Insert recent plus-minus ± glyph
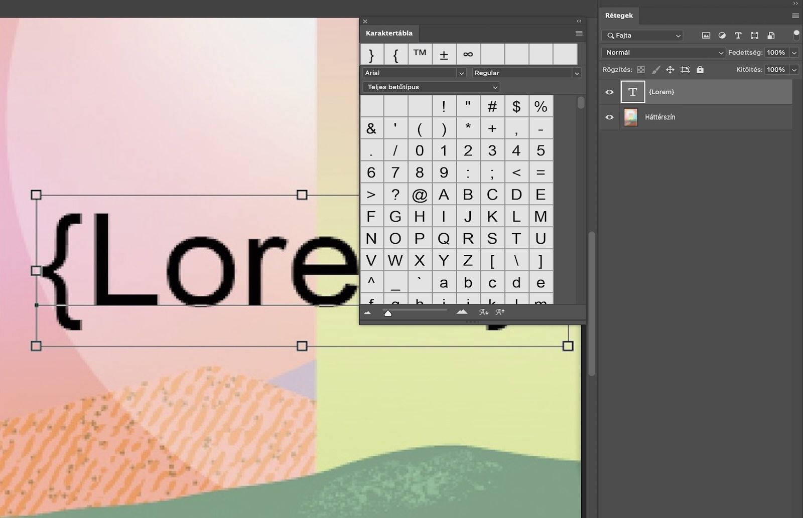Image resolution: width=803 pixels, height=518 pixels. [444, 54]
